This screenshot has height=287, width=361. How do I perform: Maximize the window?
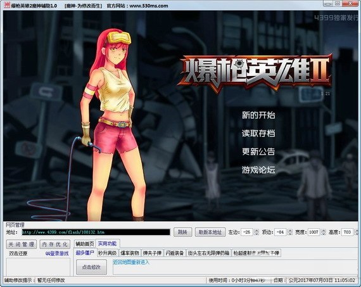(338, 3)
